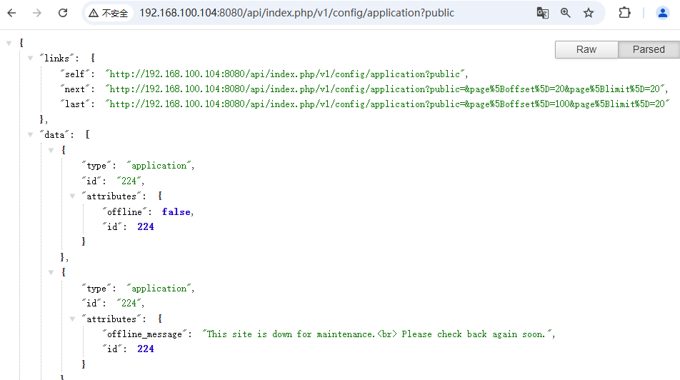Switch to Raw JSON view
Screen dimensions: 680x380
[x=586, y=49]
